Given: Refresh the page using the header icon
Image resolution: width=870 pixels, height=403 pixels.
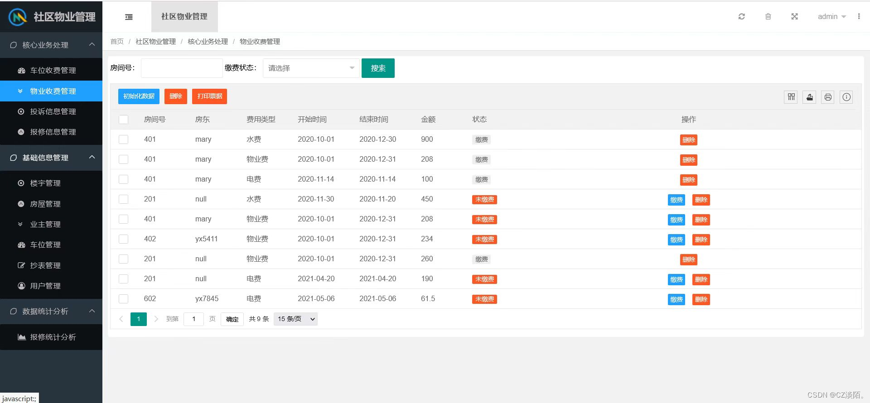Looking at the screenshot, I should pos(742,17).
